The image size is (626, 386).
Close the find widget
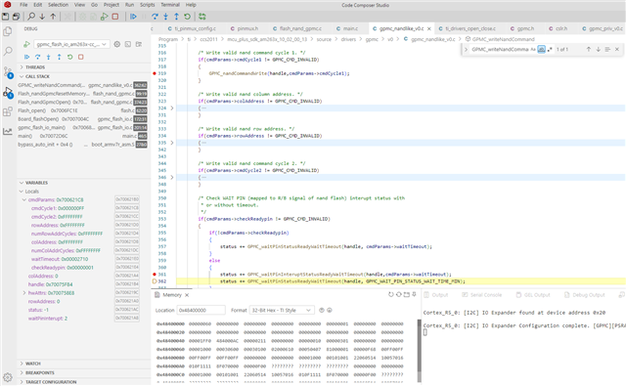pyautogui.click(x=617, y=50)
